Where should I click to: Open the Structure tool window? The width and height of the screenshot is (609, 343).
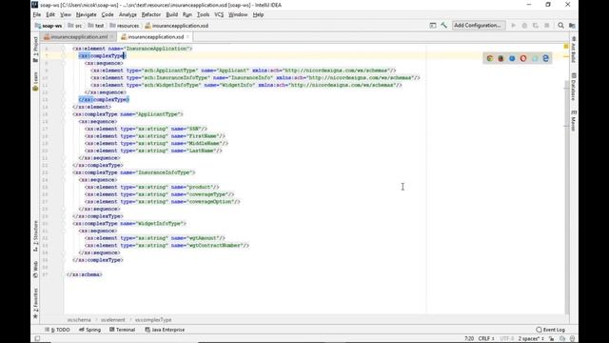click(36, 236)
